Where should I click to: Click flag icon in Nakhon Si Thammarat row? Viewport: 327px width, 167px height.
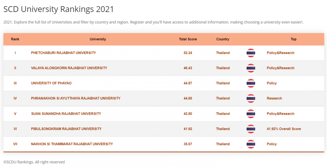(251, 144)
